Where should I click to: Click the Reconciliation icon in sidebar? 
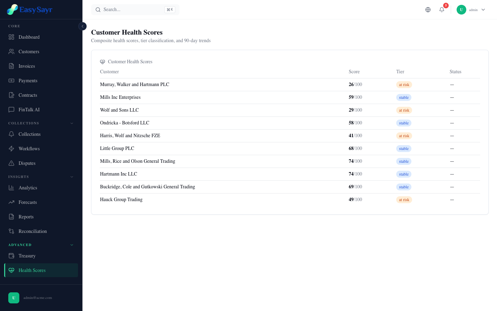pos(11,231)
